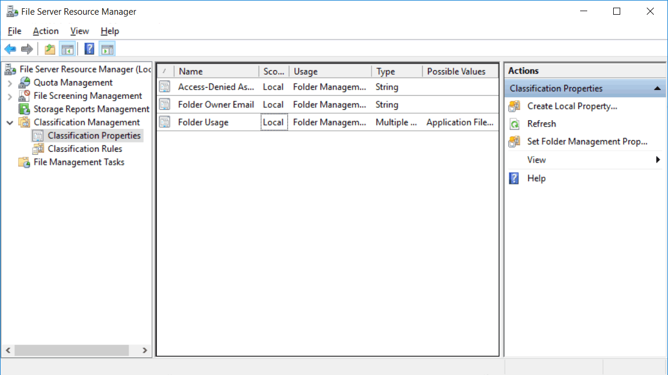Screen dimensions: 668x375
Task: Click the Access-Denied As... row icon
Action: pyautogui.click(x=165, y=87)
